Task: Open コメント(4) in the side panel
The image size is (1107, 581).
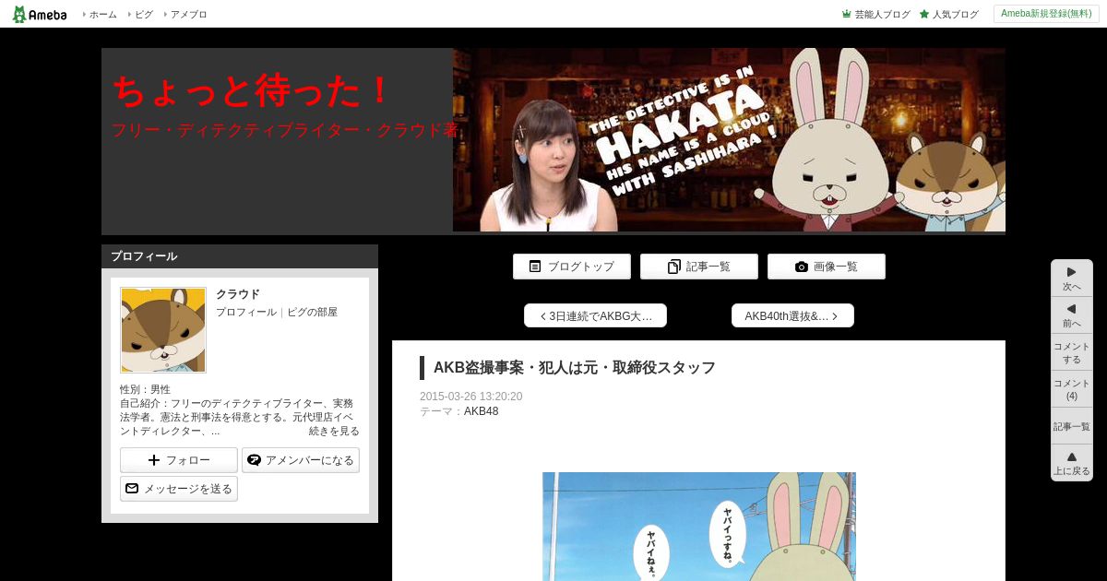Action: click(1072, 389)
